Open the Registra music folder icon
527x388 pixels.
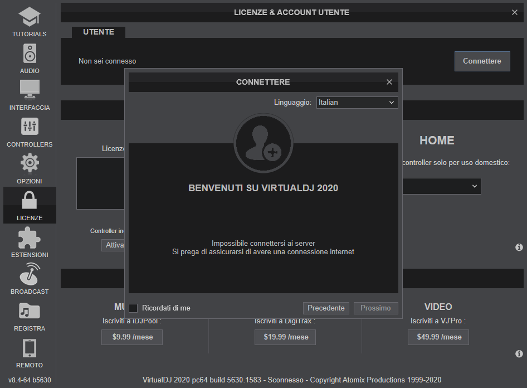[x=30, y=311]
